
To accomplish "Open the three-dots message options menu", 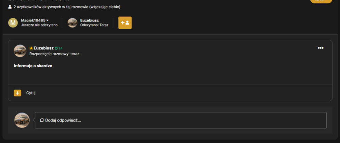I will (321, 48).
